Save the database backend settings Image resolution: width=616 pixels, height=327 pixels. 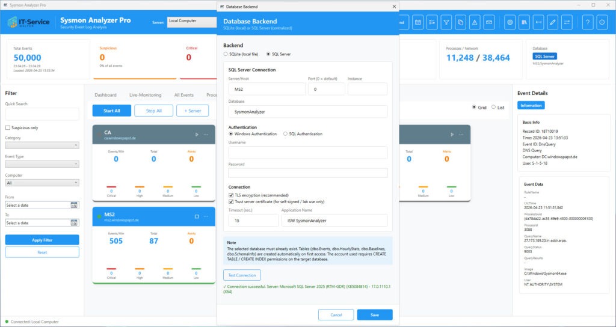(374, 315)
